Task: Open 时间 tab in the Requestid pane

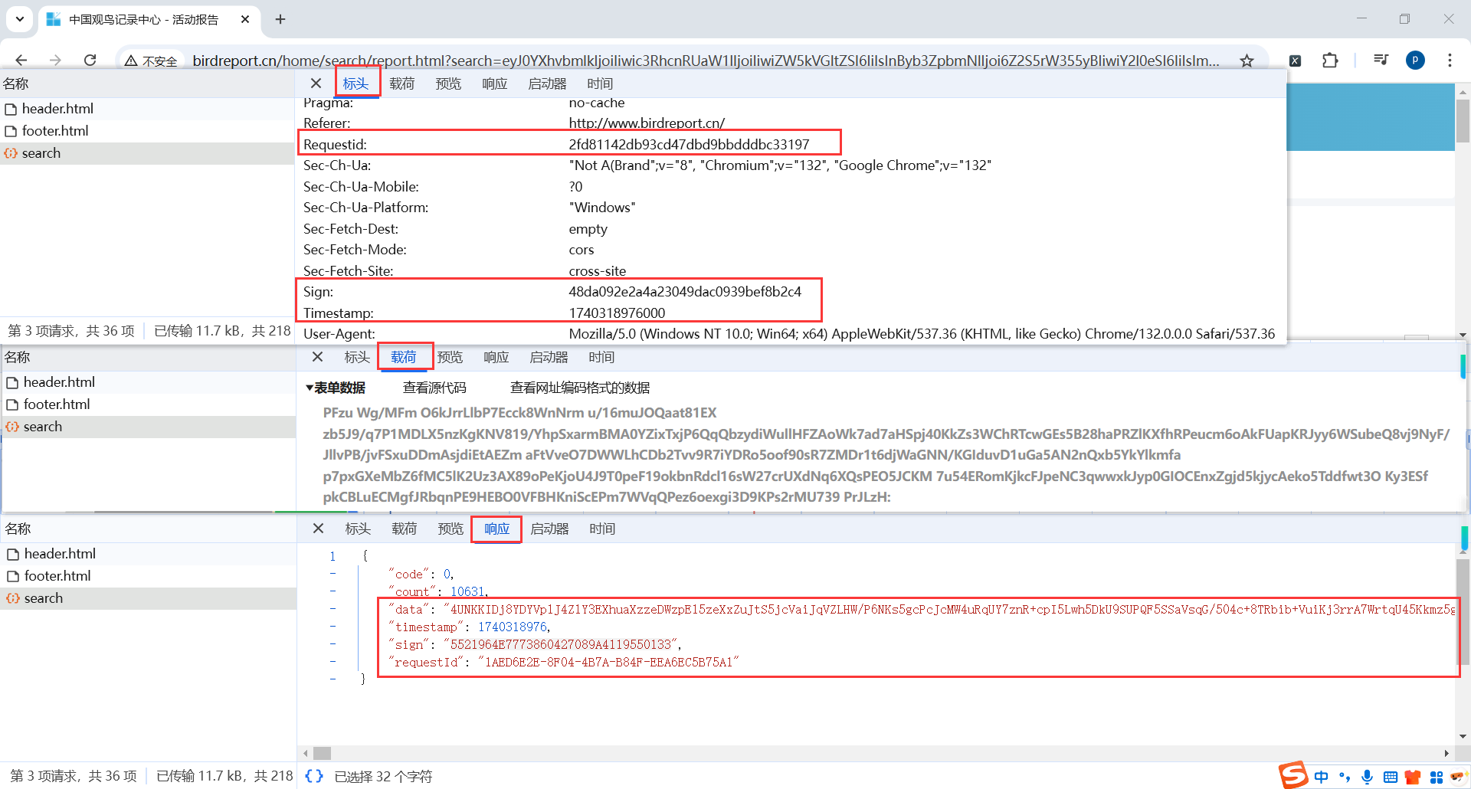Action: click(x=600, y=83)
